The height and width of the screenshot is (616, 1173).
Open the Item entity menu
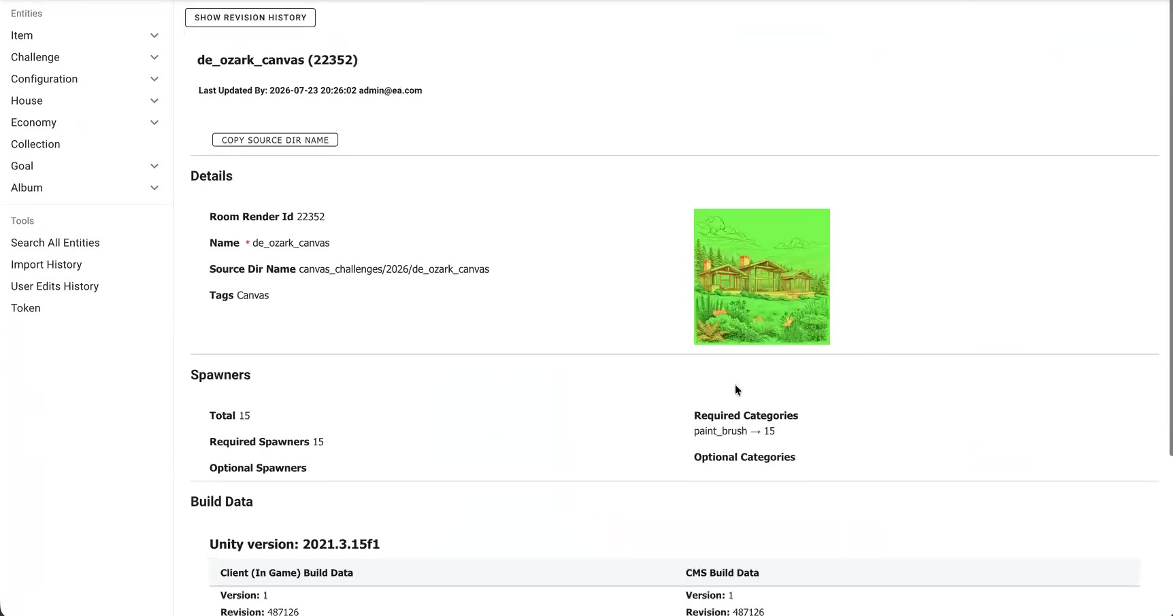pyautogui.click(x=22, y=35)
